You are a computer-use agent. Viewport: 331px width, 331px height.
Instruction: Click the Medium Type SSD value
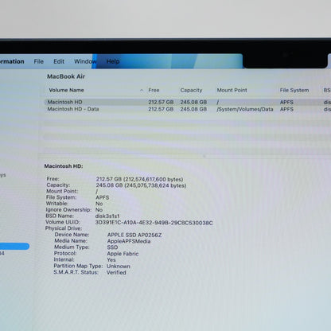tap(112, 247)
